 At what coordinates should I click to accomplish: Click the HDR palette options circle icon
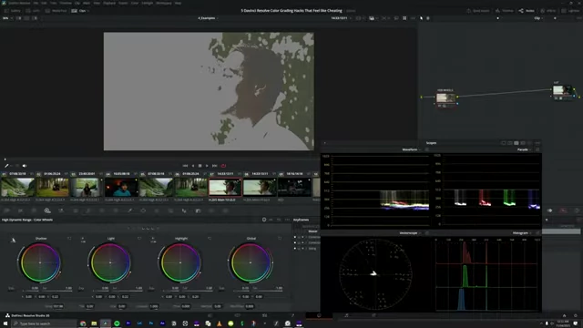click(264, 220)
